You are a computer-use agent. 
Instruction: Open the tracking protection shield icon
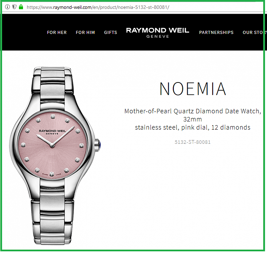[14, 7]
